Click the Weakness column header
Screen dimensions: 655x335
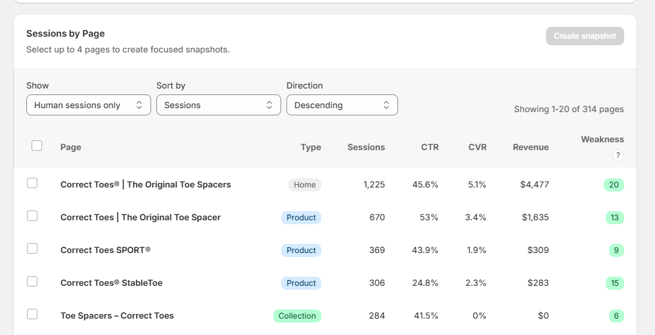coord(602,139)
